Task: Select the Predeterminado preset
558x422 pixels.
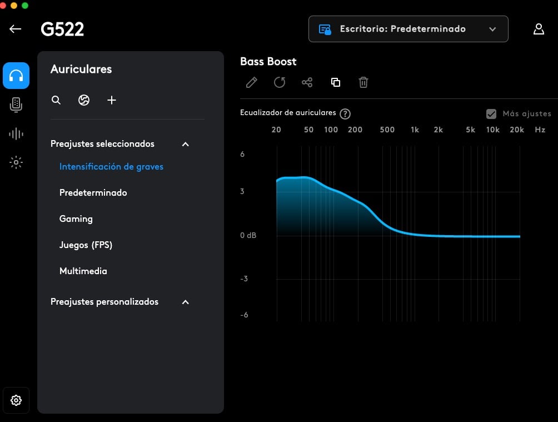Action: [93, 193]
